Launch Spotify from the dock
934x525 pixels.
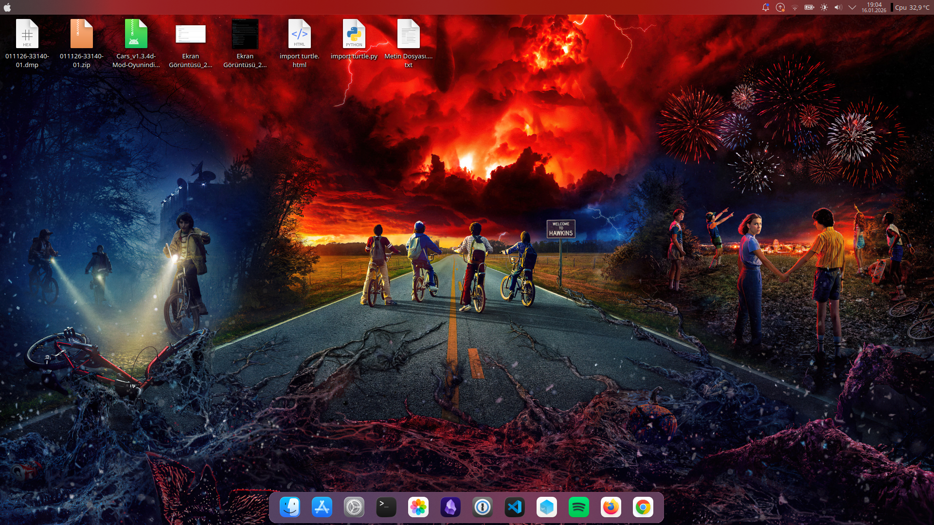579,507
